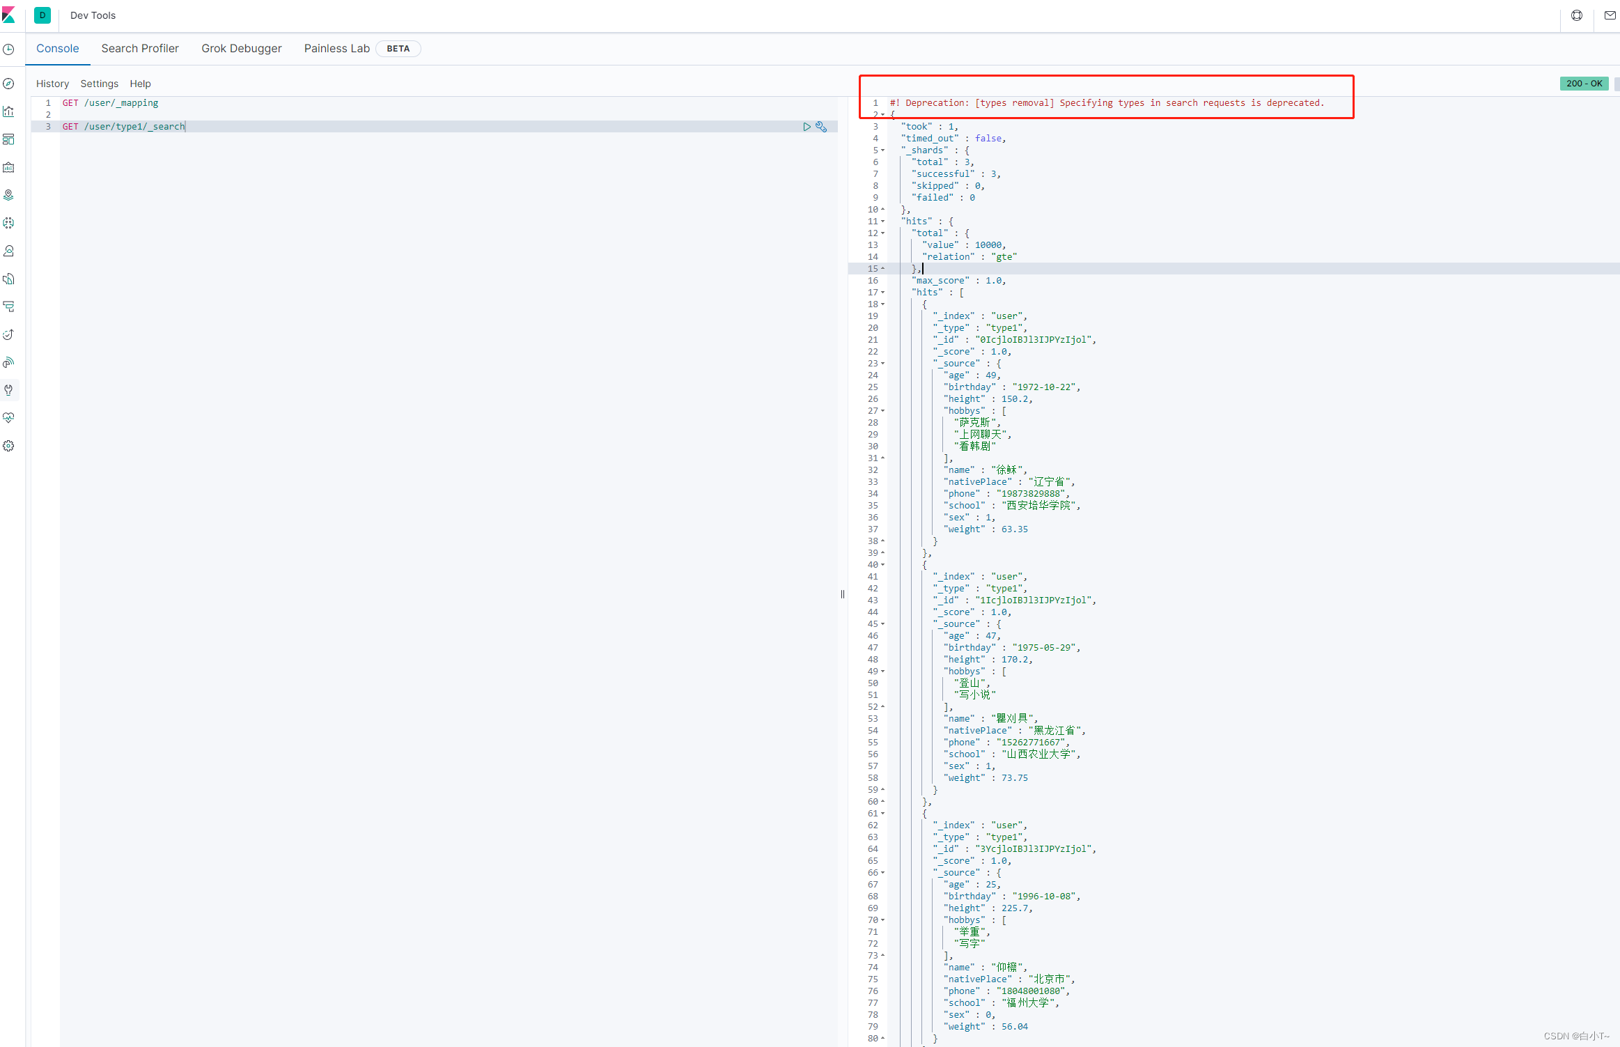Open the Painless Lab tab

coord(336,49)
